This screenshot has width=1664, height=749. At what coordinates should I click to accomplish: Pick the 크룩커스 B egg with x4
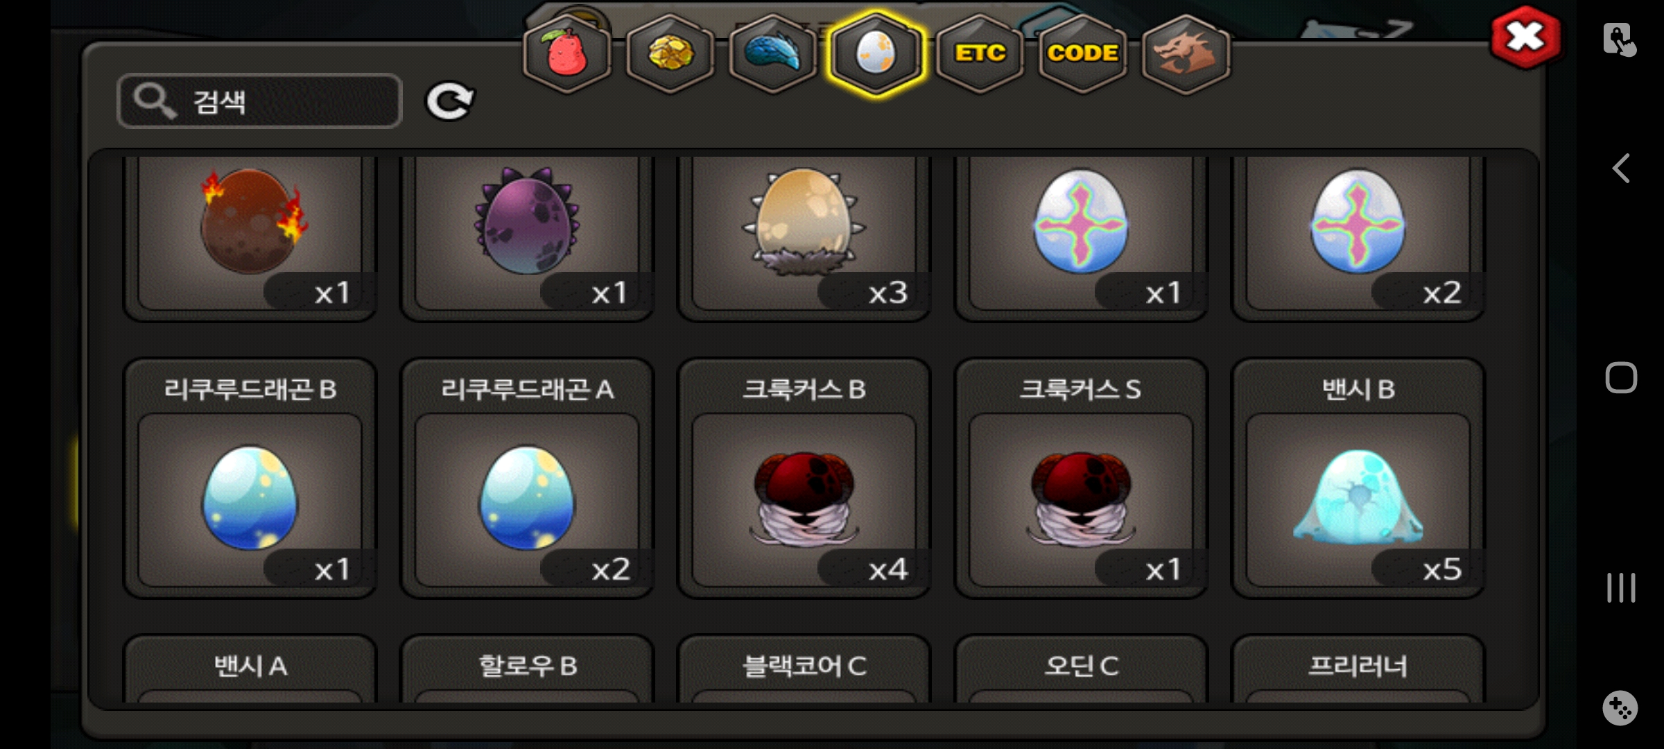pos(804,479)
